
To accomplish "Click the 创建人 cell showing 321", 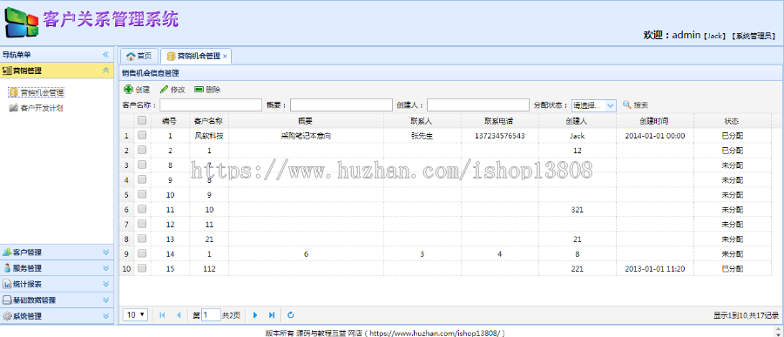I will pyautogui.click(x=577, y=210).
